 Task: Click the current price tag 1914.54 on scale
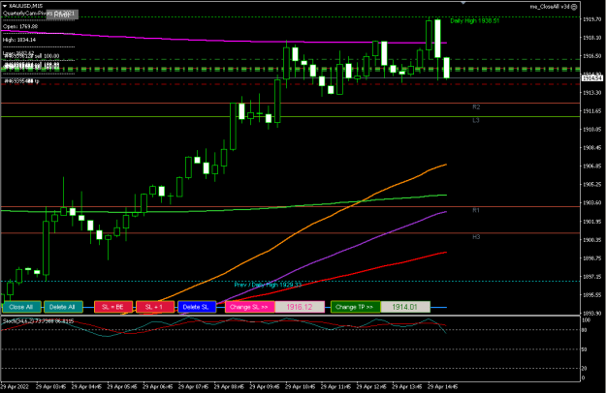(592, 78)
